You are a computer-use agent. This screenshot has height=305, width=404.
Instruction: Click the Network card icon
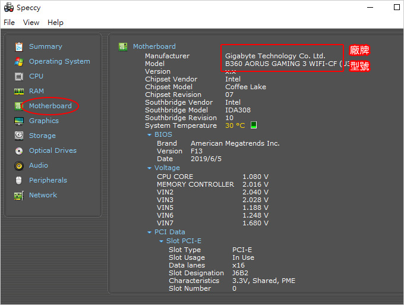click(x=19, y=196)
